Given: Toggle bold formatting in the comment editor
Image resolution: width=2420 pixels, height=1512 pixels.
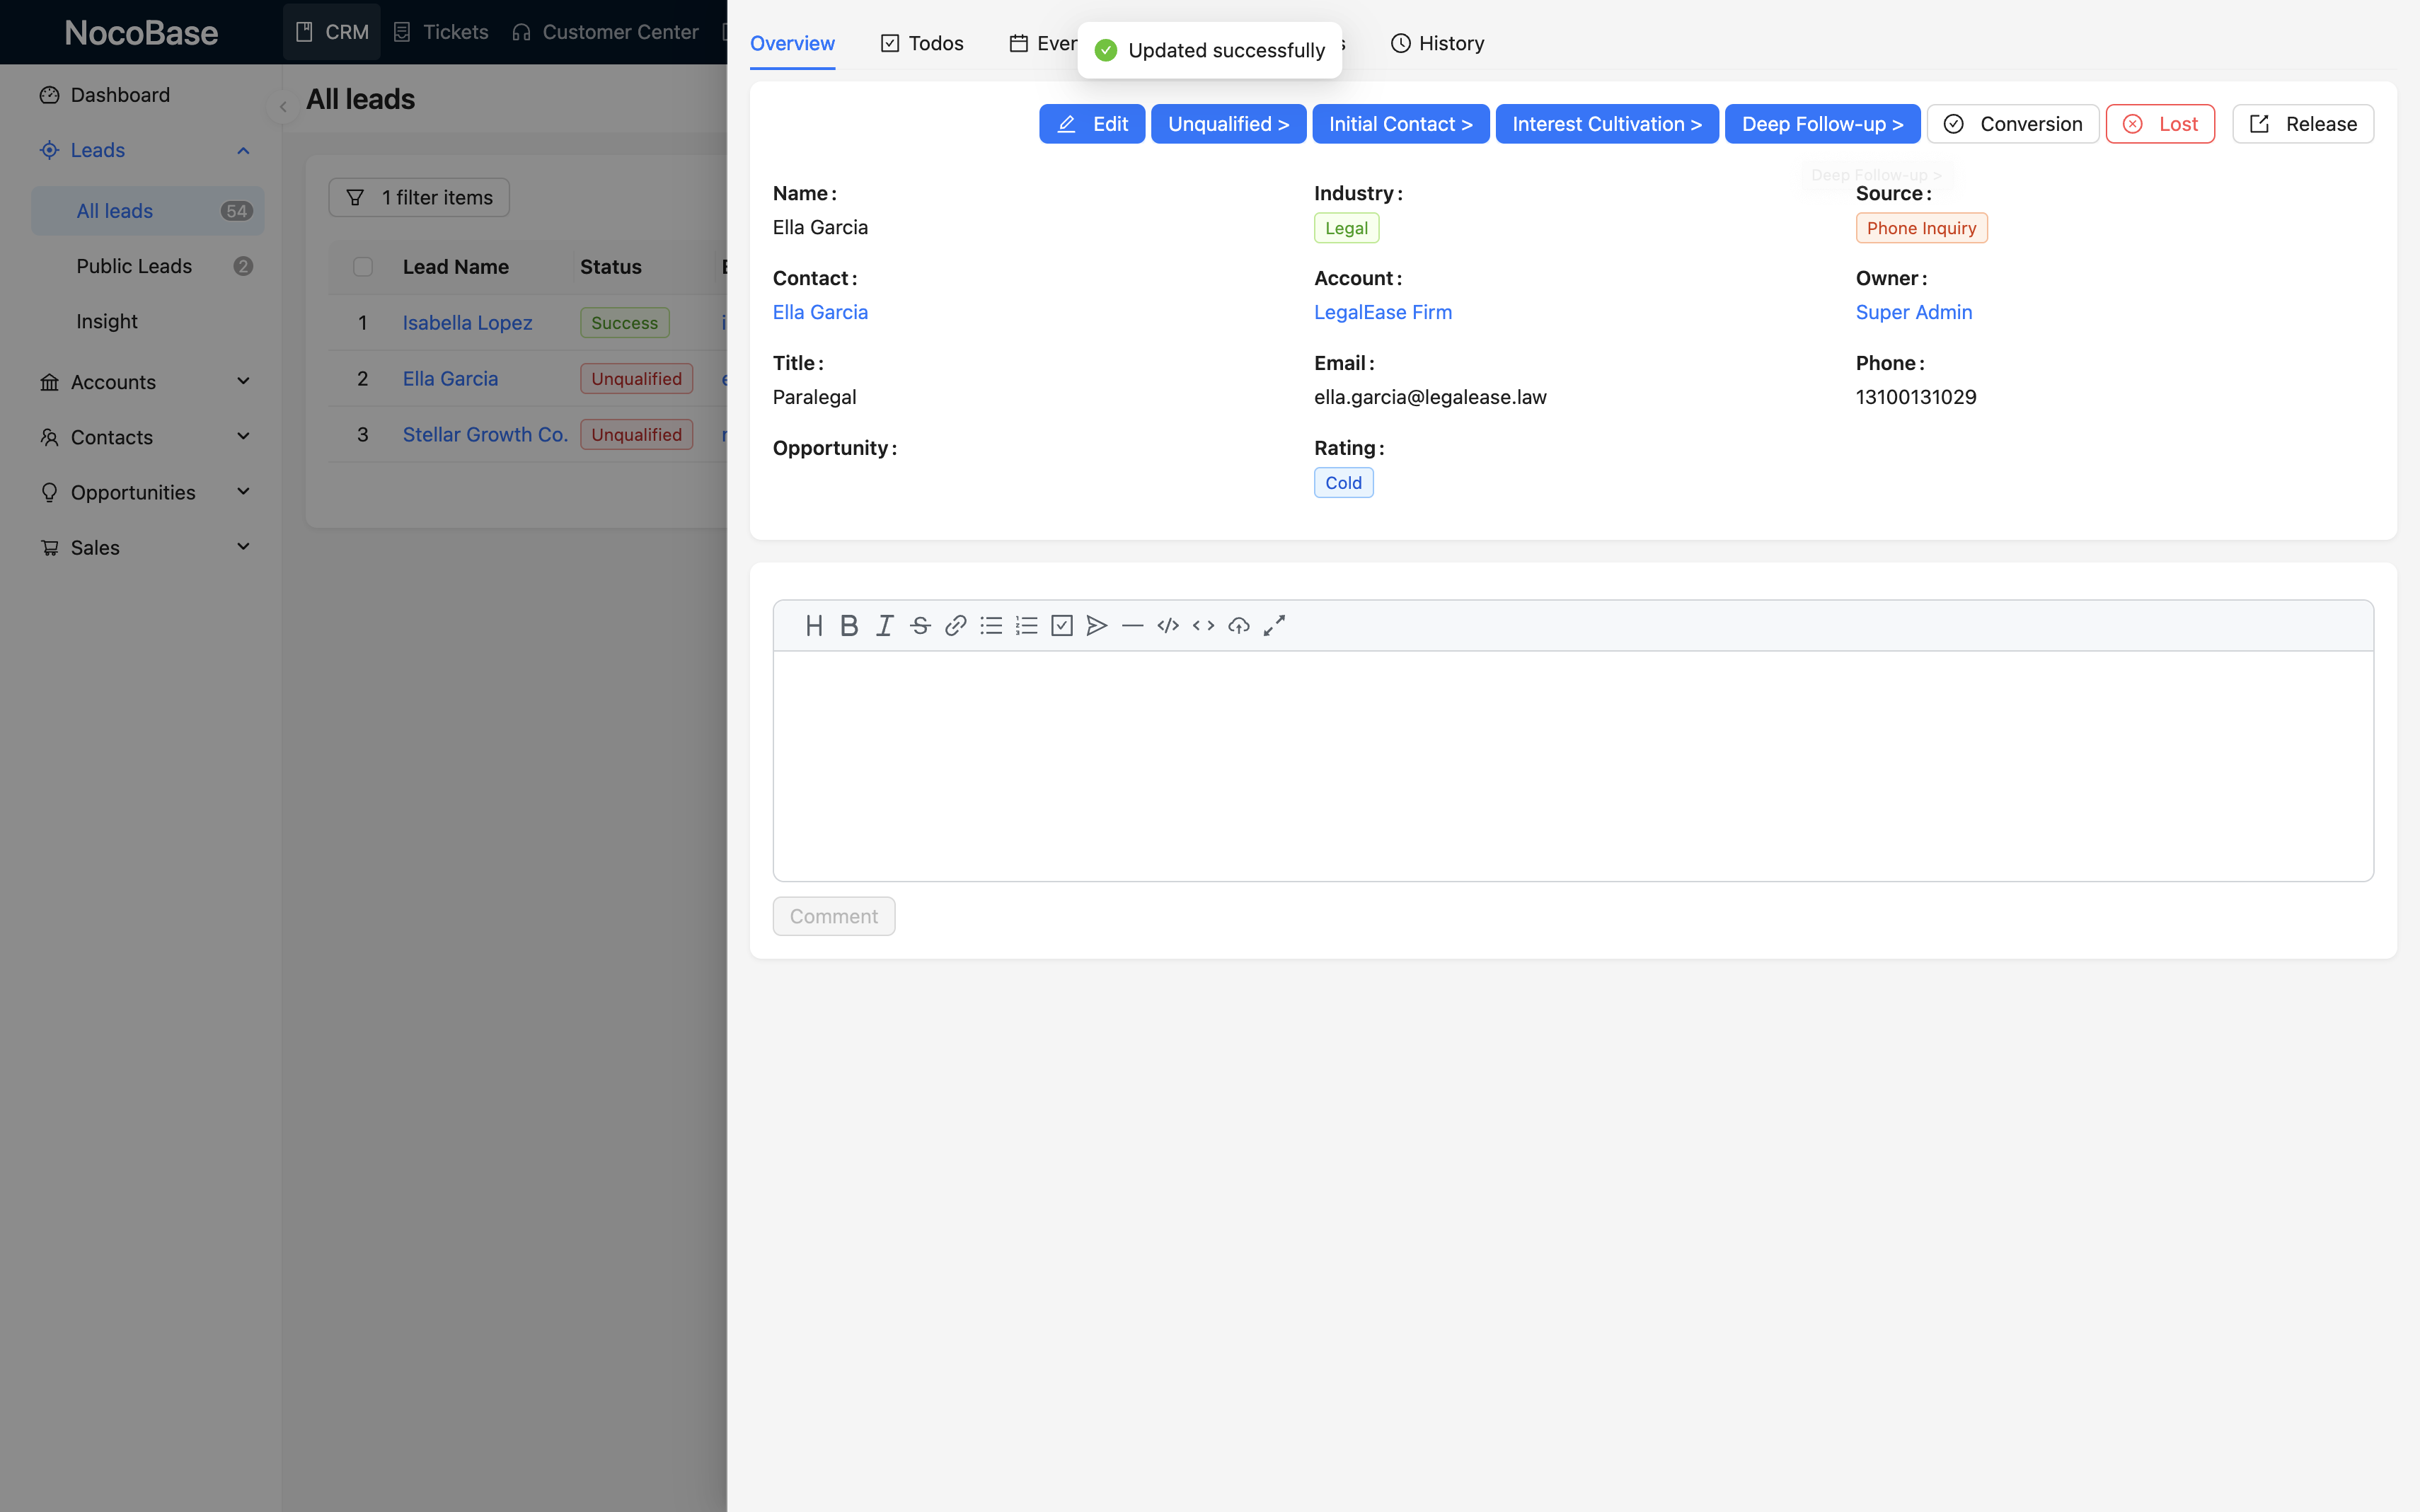Looking at the screenshot, I should click(849, 625).
